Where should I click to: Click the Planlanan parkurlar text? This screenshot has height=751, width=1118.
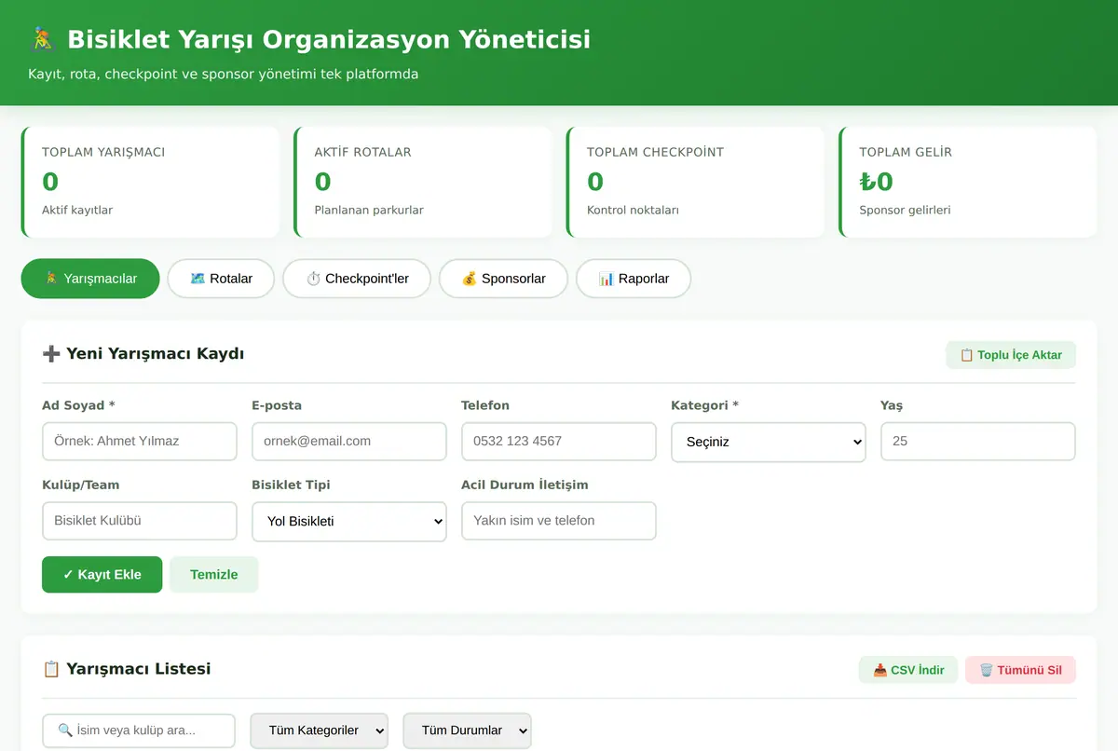click(x=369, y=211)
